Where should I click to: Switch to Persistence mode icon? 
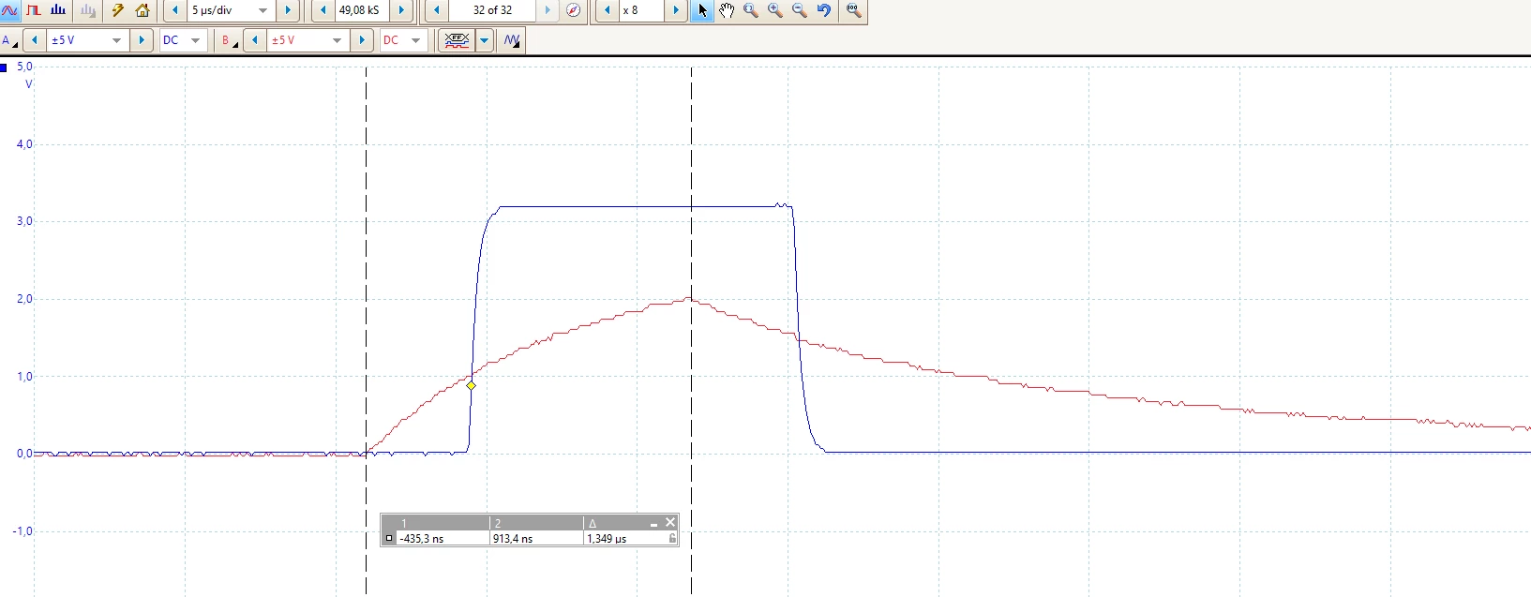pyautogui.click(x=34, y=10)
